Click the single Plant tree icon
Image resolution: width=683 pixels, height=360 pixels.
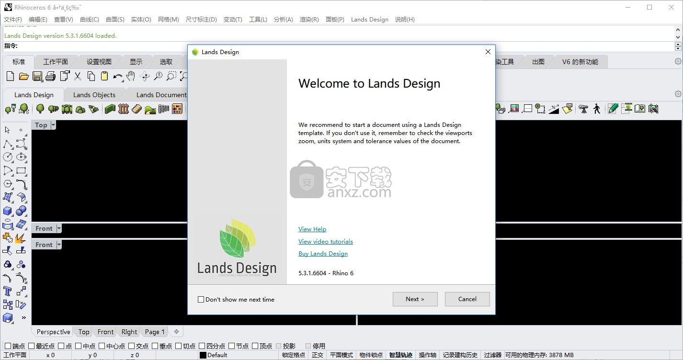click(x=40, y=109)
